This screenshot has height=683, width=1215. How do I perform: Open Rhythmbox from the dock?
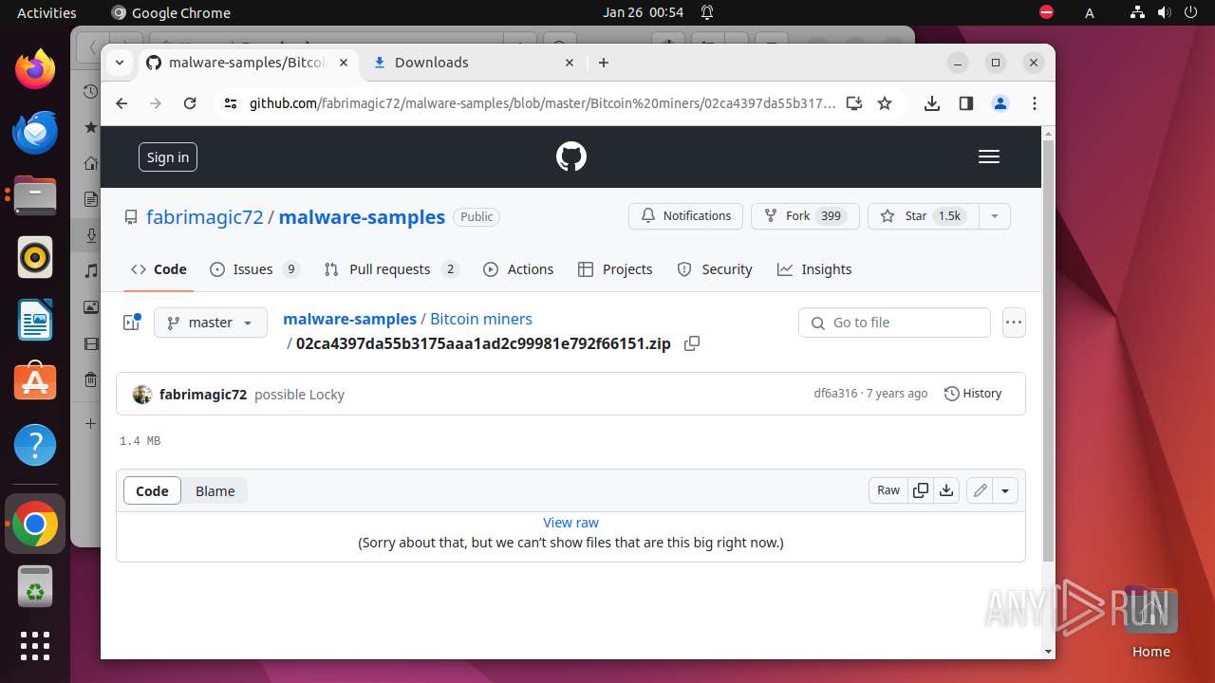35,257
